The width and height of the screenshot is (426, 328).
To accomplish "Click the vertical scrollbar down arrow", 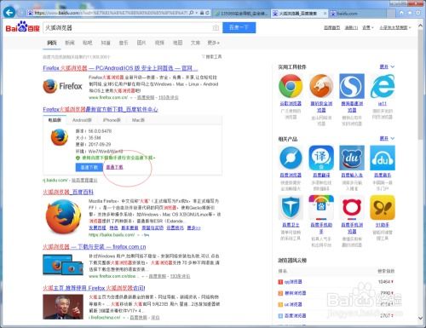I will point(420,318).
